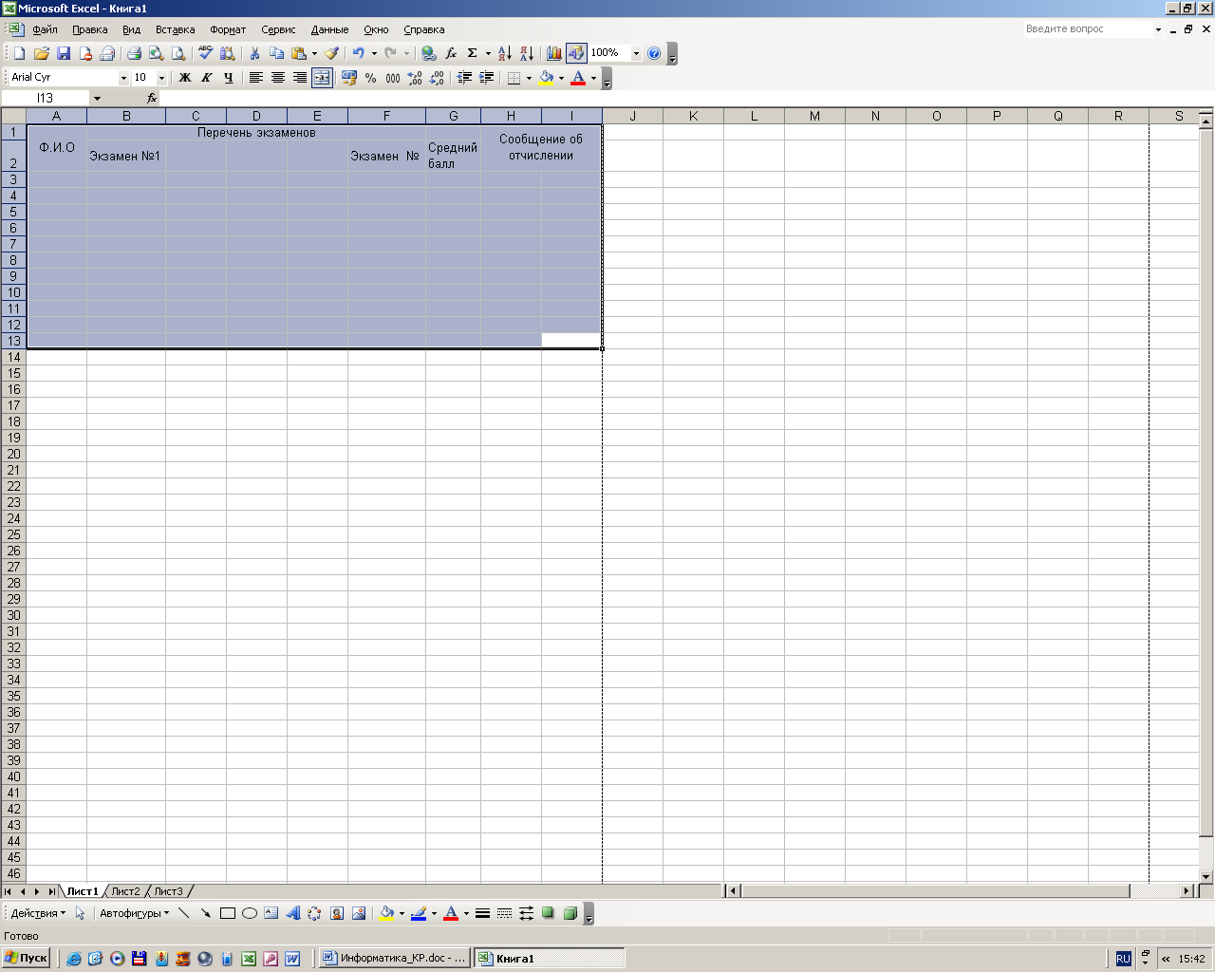This screenshot has width=1215, height=972.
Task: Toggle bold formatting (Ж)
Action: [185, 78]
